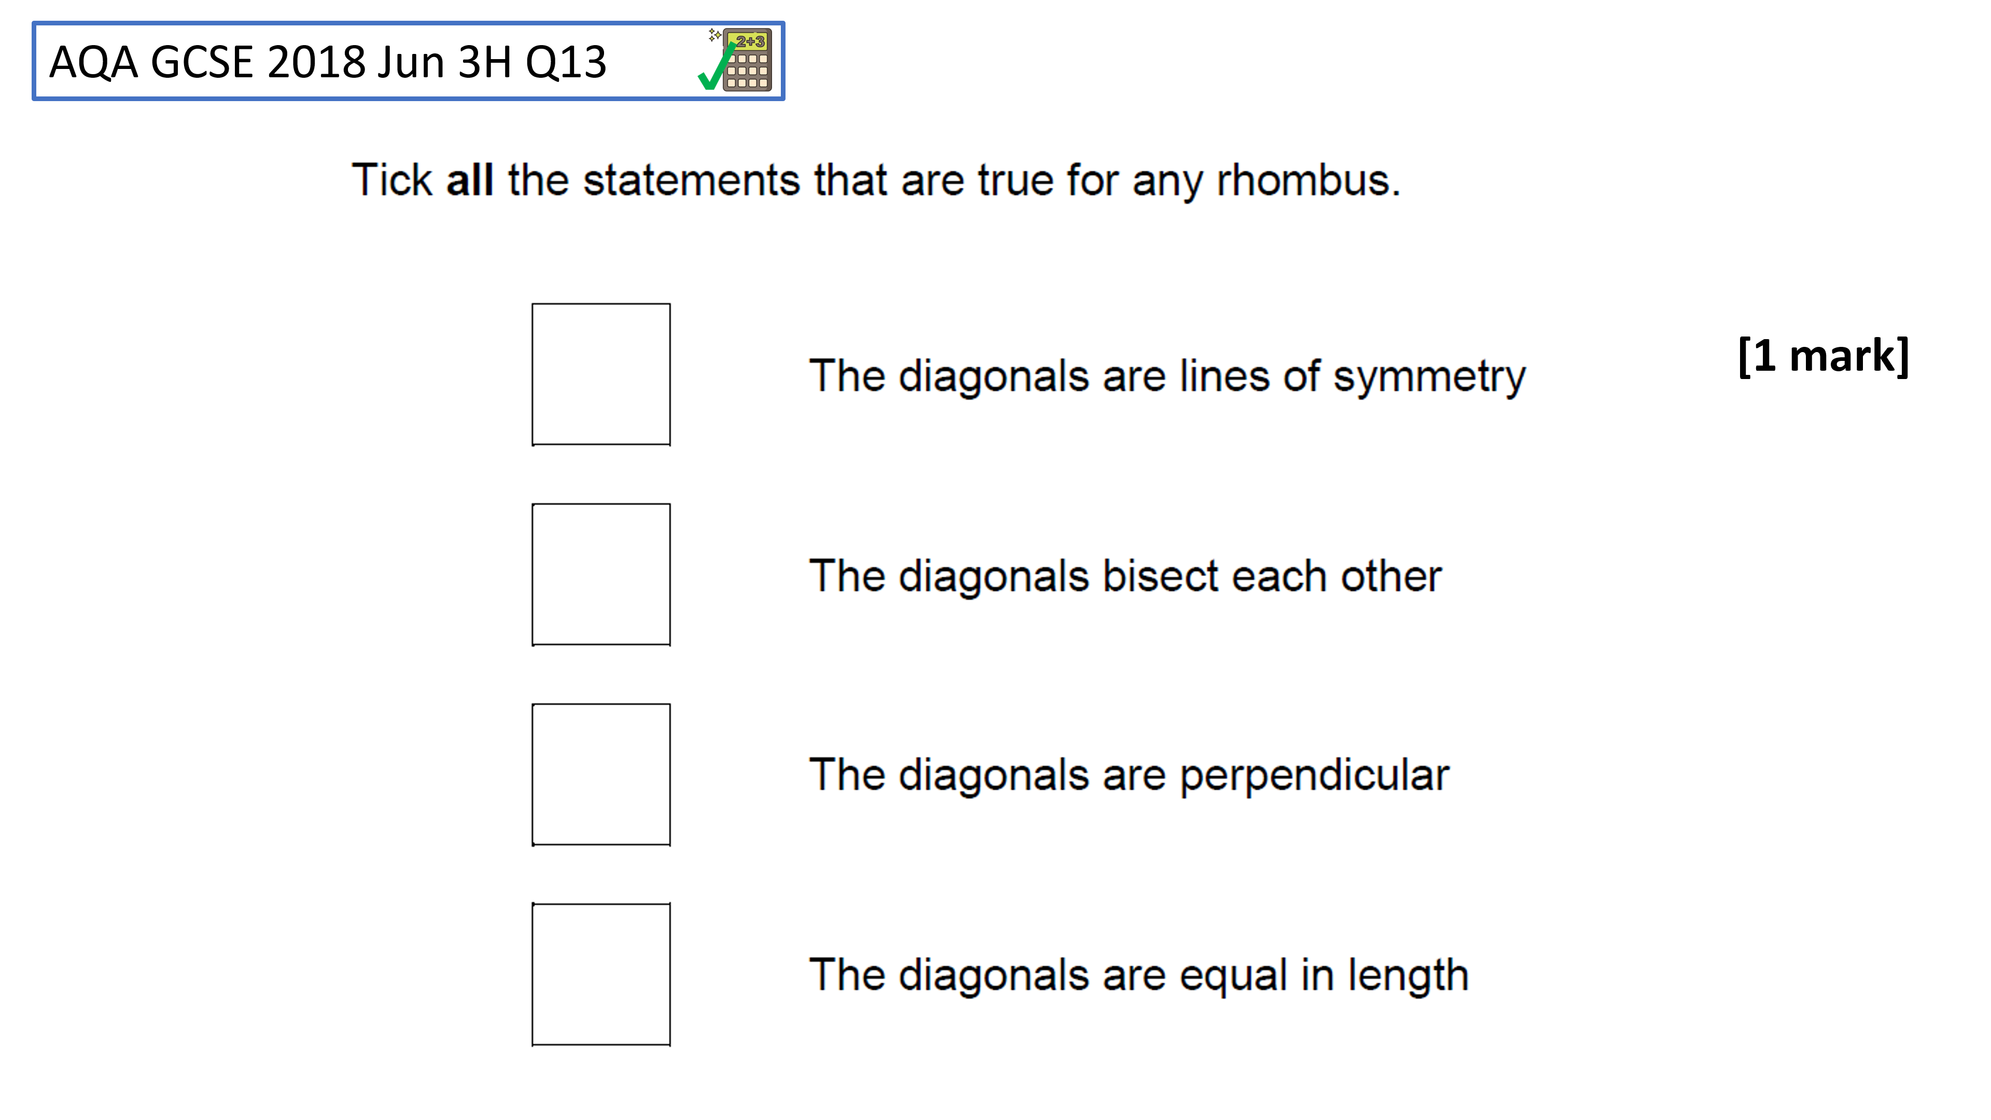Viewport: 1991px width, 1120px height.
Task: Click the 'Tick all the statements' instruction text
Action: click(876, 180)
